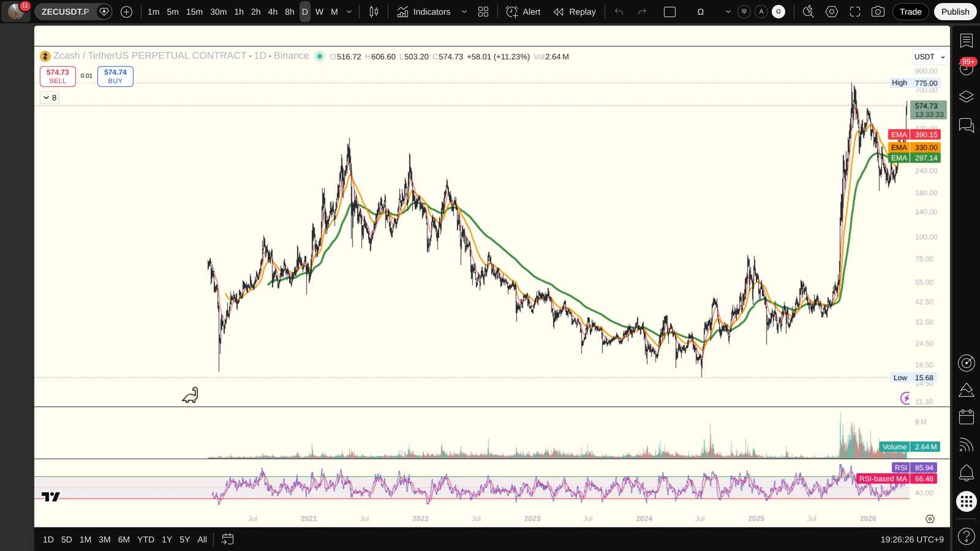This screenshot has height=551, width=980.
Task: Select the D daily timeframe
Action: 304,12
